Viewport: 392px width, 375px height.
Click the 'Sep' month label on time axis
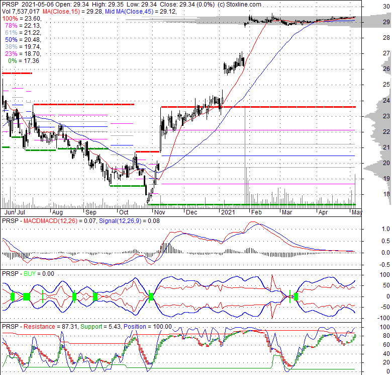pos(91,212)
